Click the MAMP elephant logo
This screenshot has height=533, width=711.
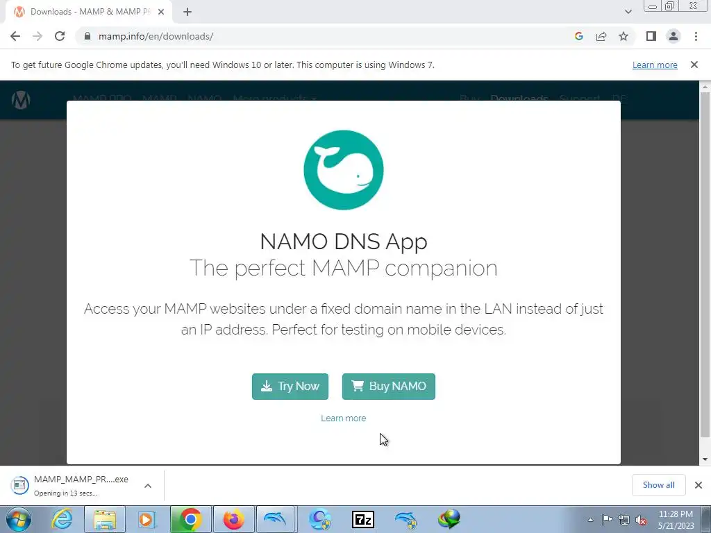(x=21, y=100)
